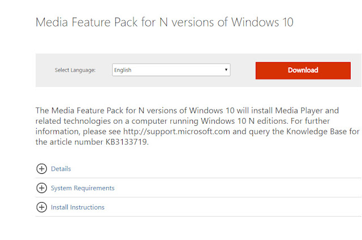Open the English language combo box
The width and height of the screenshot is (362, 240).
(x=171, y=70)
